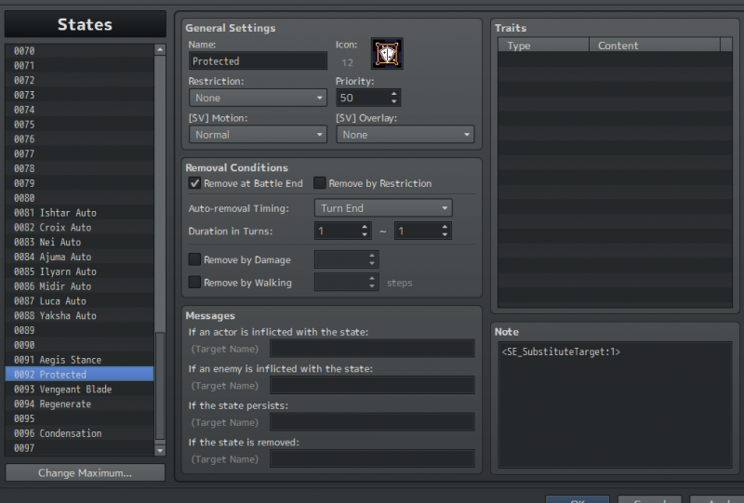Viewport: 744px width, 503px height.
Task: Select state 0083 Nei Auto
Action: (x=79, y=242)
